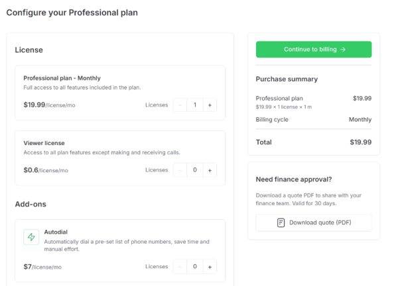Select the Professional plan license quantity field
The height and width of the screenshot is (286, 398).
coord(195,105)
